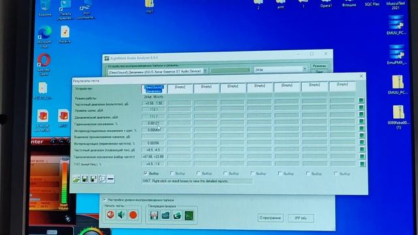The width and height of the screenshot is (418, 235).
Task: Expand the DirectSound ASUS Xonar playback device dropdown
Action: (x=205, y=71)
